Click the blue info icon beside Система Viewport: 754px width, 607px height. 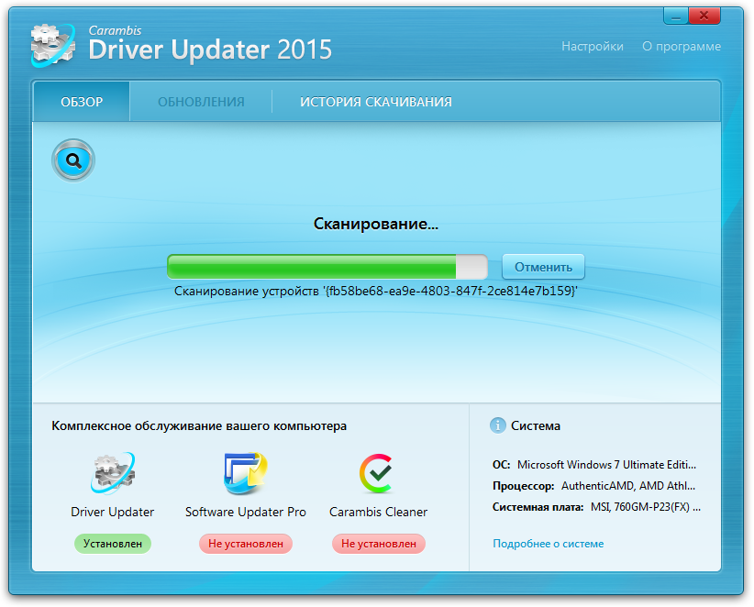coord(497,425)
